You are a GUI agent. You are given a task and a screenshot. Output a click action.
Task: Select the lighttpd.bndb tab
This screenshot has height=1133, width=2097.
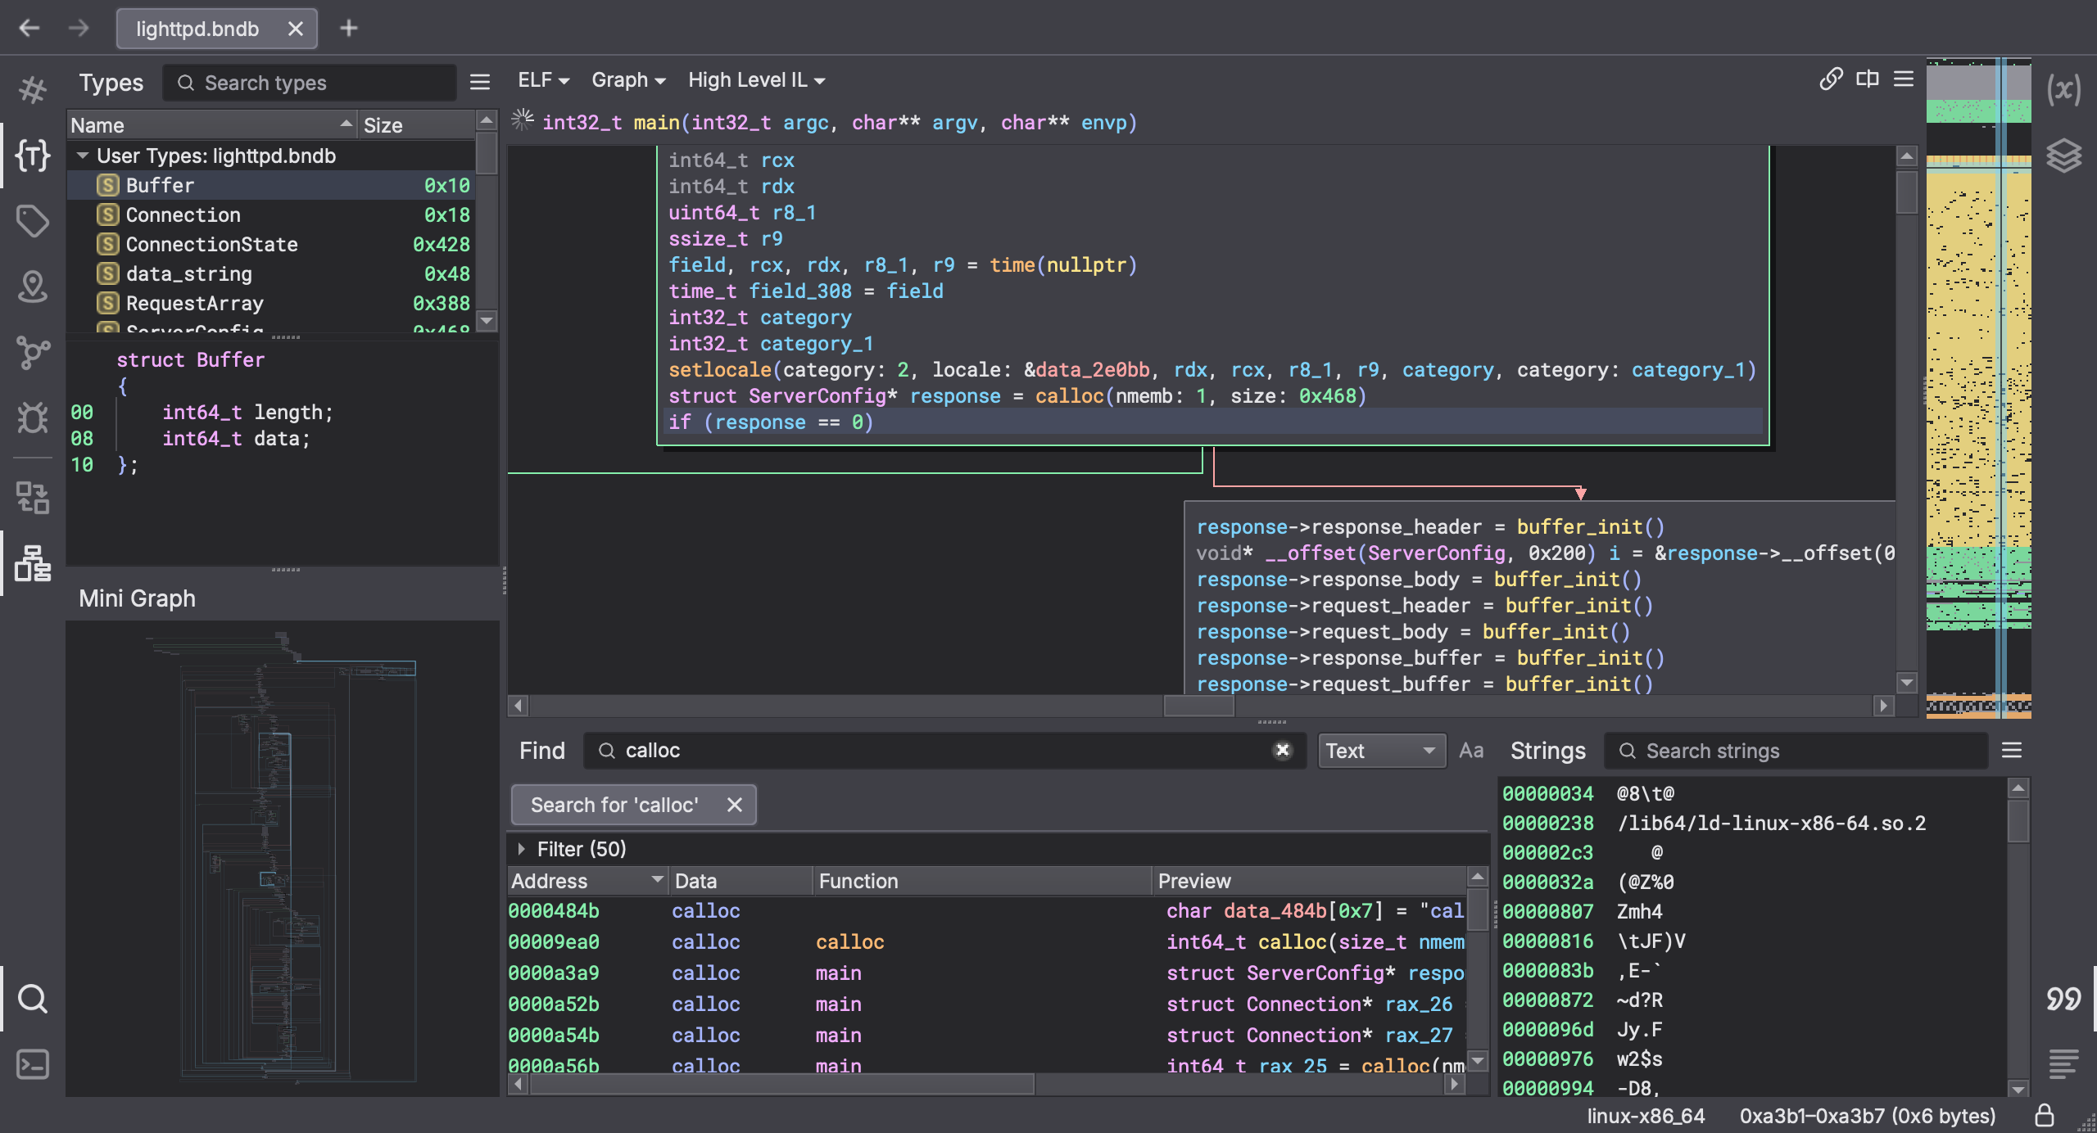click(197, 29)
